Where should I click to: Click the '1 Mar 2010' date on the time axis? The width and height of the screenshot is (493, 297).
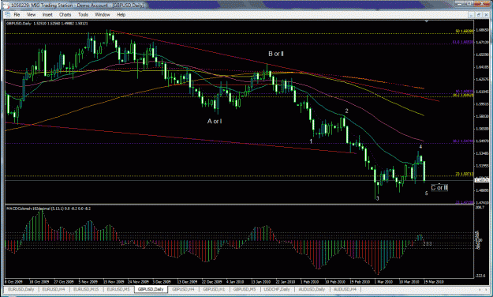pyautogui.click(x=383, y=282)
